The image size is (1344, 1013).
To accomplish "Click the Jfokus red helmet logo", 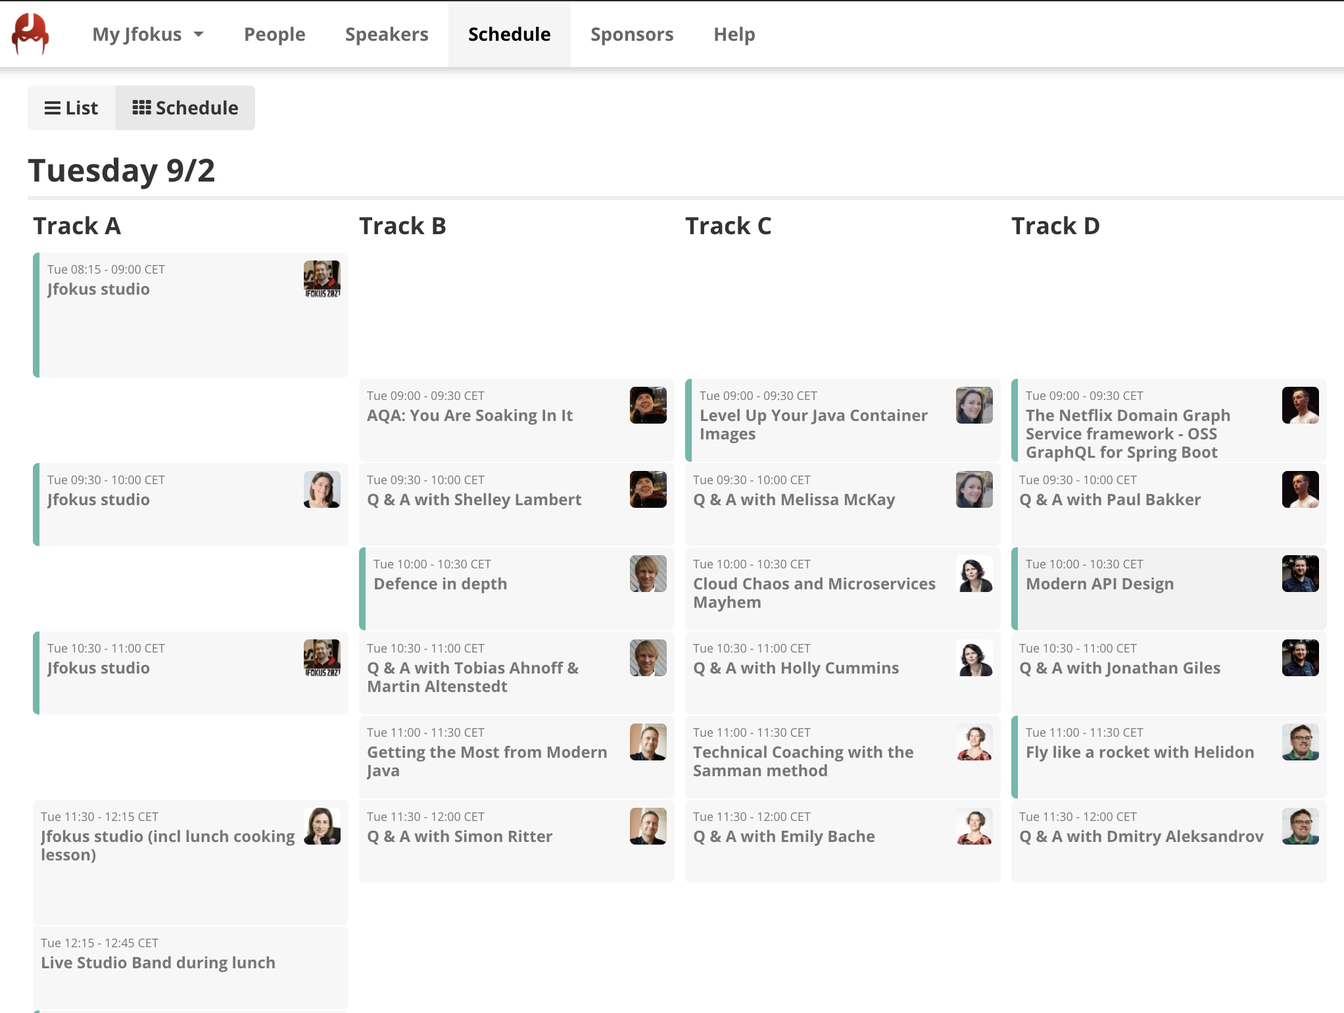I will click(x=30, y=34).
